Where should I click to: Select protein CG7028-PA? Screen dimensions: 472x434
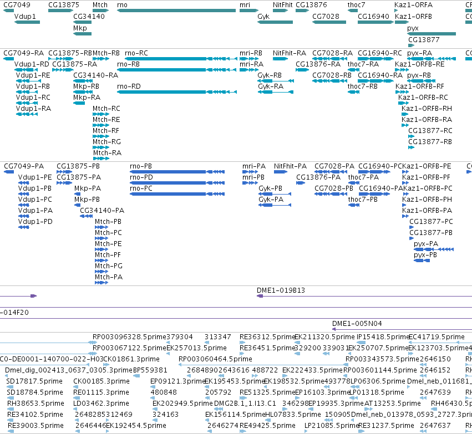coord(331,172)
